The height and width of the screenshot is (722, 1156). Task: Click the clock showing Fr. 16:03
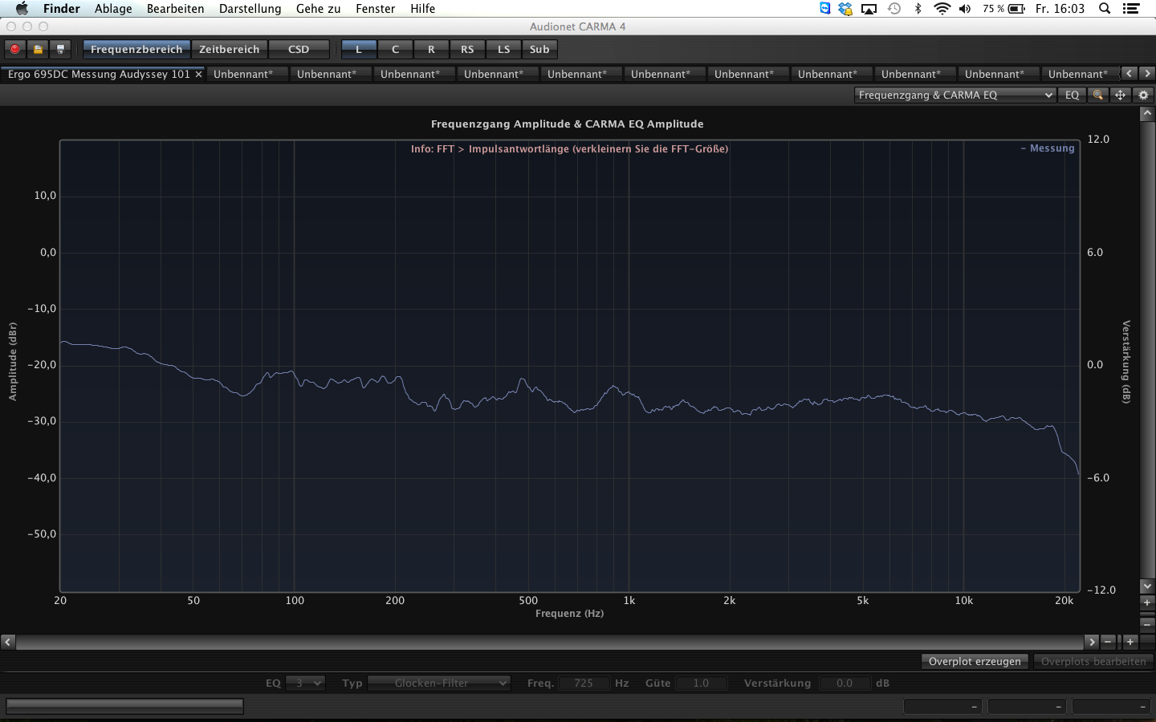(1060, 9)
